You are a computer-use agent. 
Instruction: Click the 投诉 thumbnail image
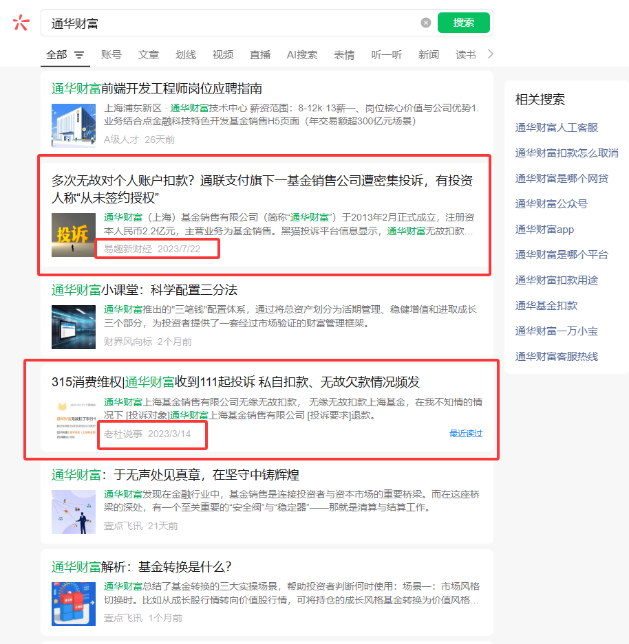point(74,235)
